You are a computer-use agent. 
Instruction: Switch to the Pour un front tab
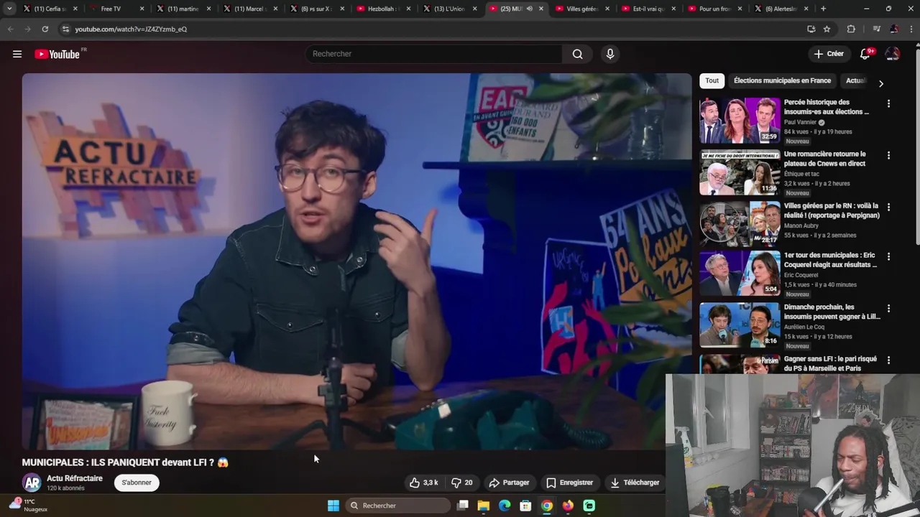click(714, 9)
